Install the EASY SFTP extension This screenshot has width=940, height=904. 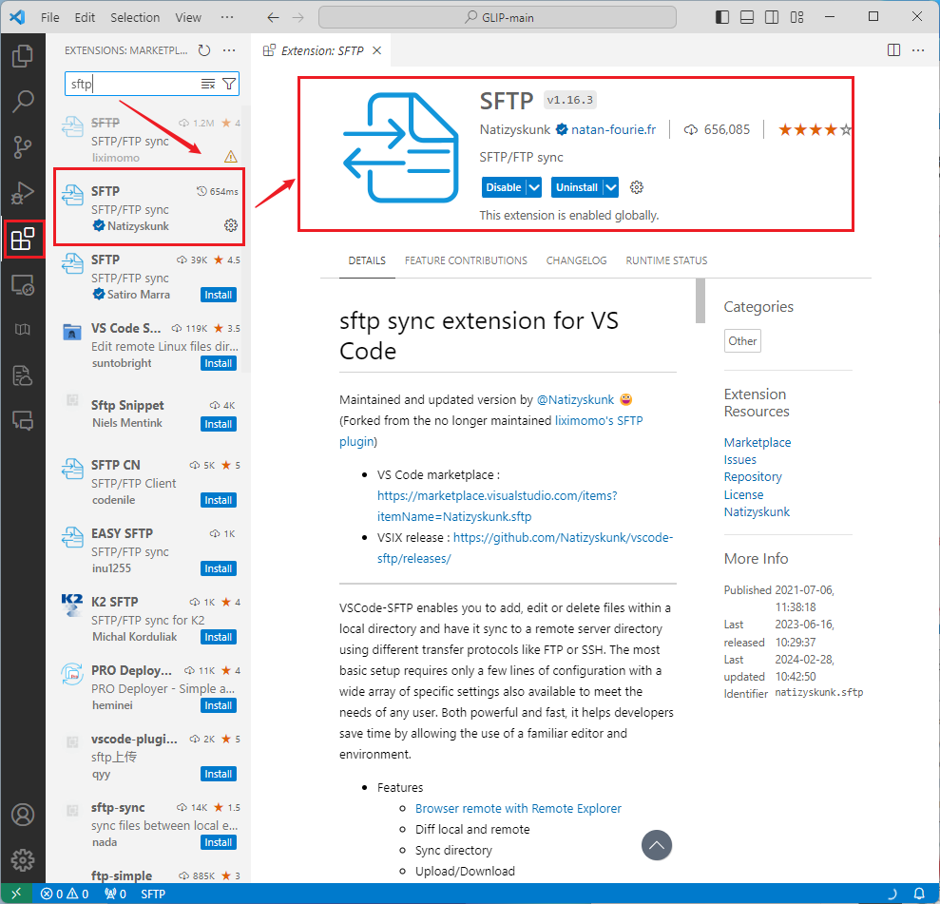219,568
